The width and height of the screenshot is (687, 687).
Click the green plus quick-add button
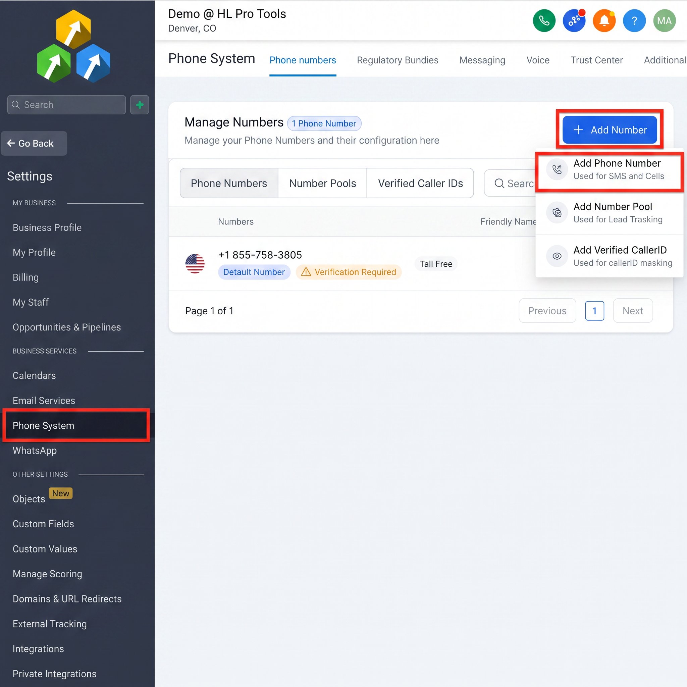[140, 105]
